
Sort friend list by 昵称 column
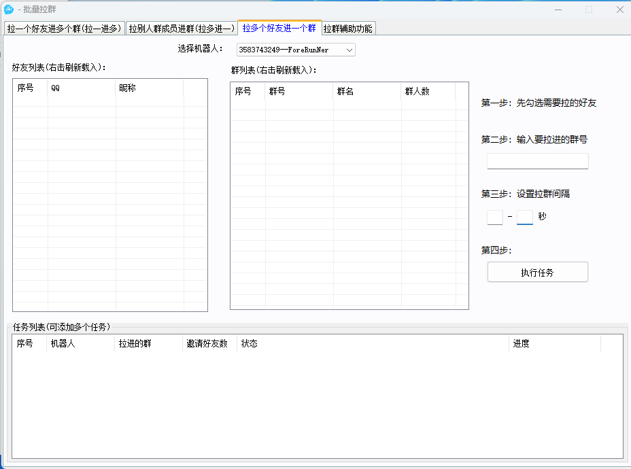click(150, 88)
